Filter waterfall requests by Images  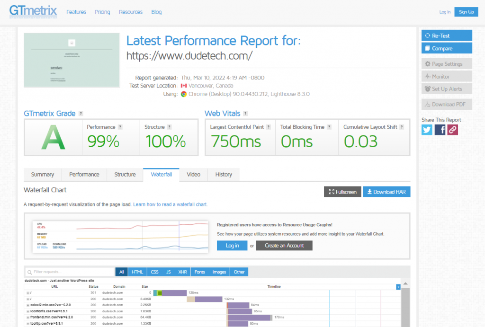219,272
